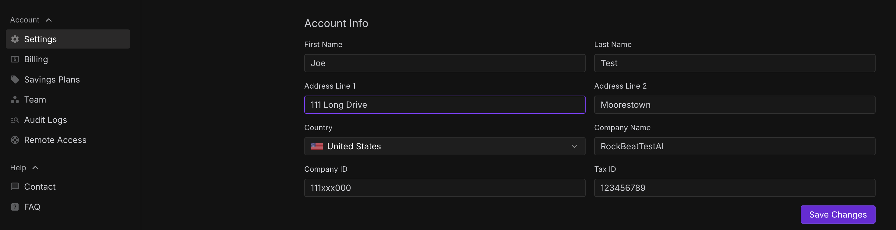Viewport: 896px width, 230px height.
Task: Click the Remote Access icon
Action: [15, 140]
